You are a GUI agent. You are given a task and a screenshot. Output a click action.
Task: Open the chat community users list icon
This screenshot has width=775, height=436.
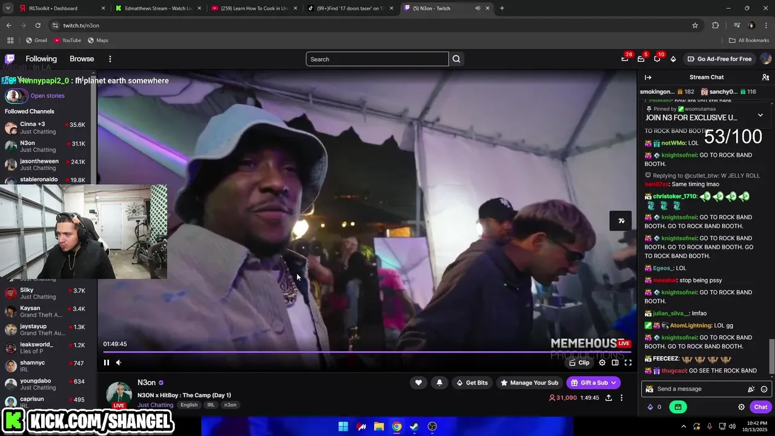tap(765, 77)
